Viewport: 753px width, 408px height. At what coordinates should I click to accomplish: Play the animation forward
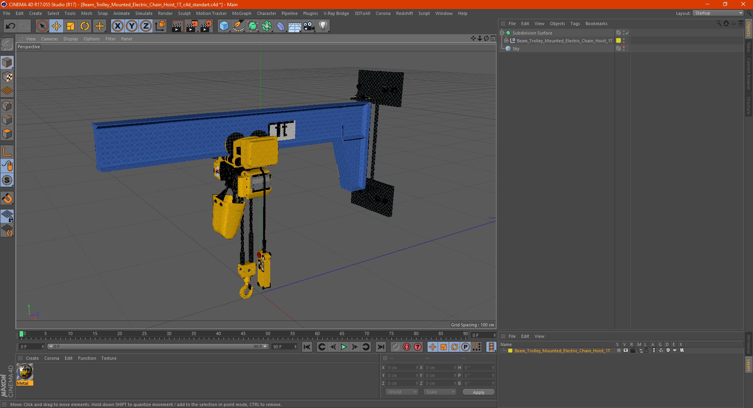(344, 347)
